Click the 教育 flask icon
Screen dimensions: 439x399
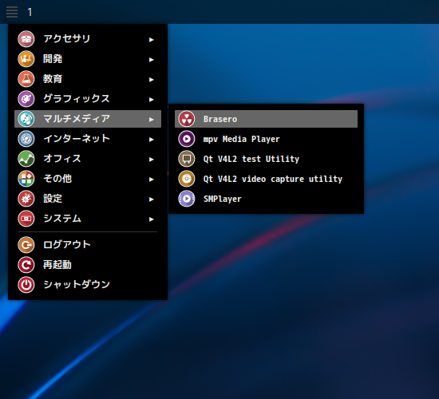tap(26, 79)
